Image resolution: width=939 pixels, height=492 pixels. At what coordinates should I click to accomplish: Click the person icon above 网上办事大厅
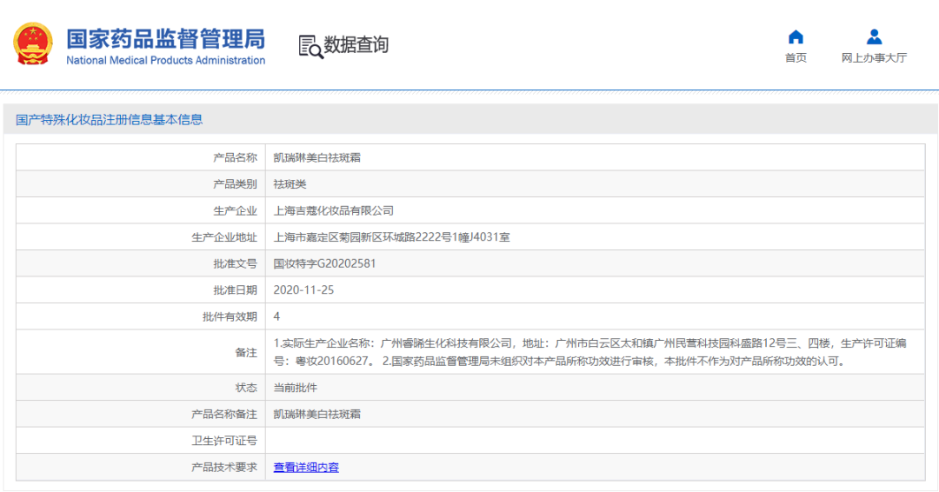tap(874, 37)
